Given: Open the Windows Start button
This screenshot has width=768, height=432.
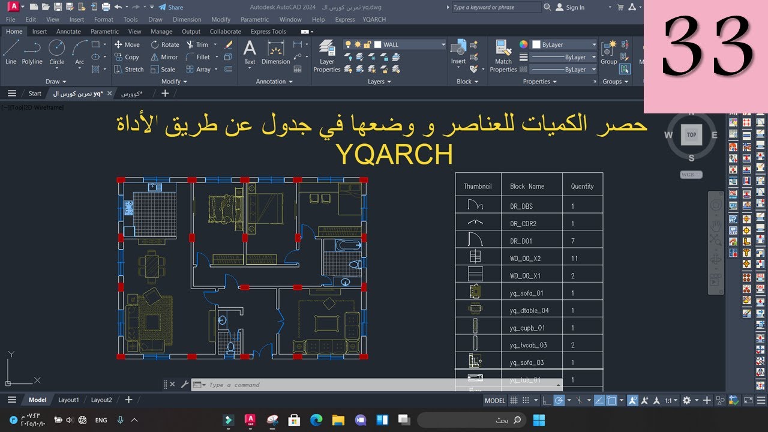Looking at the screenshot, I should 539,419.
